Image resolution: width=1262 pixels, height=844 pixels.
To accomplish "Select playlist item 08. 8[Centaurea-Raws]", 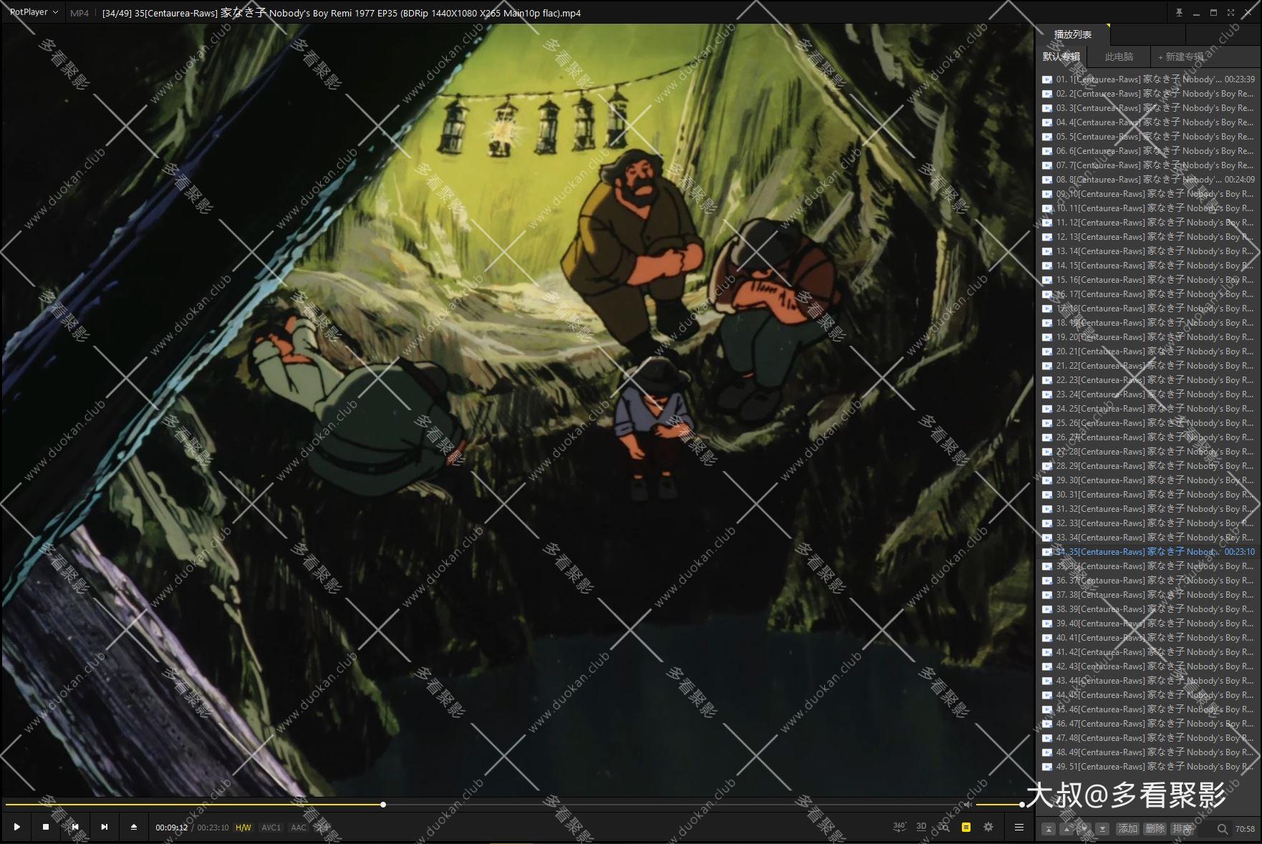I will (1148, 180).
